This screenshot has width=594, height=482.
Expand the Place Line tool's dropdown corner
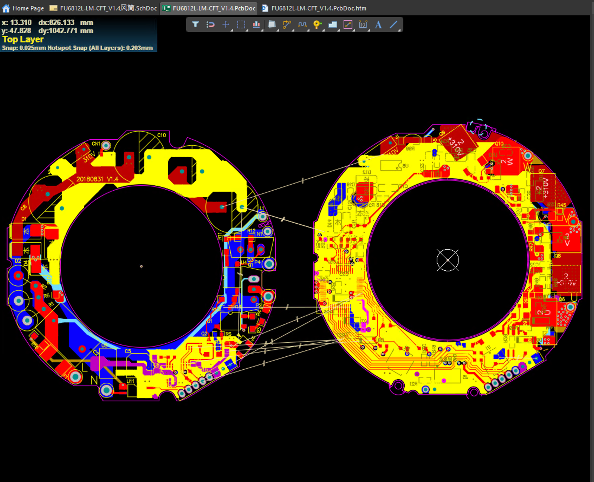pos(399,30)
